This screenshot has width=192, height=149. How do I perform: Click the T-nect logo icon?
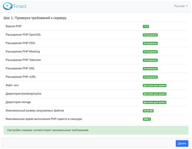coord(8,6)
